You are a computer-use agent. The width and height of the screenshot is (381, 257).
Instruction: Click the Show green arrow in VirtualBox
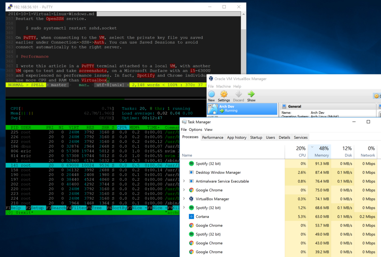point(251,94)
